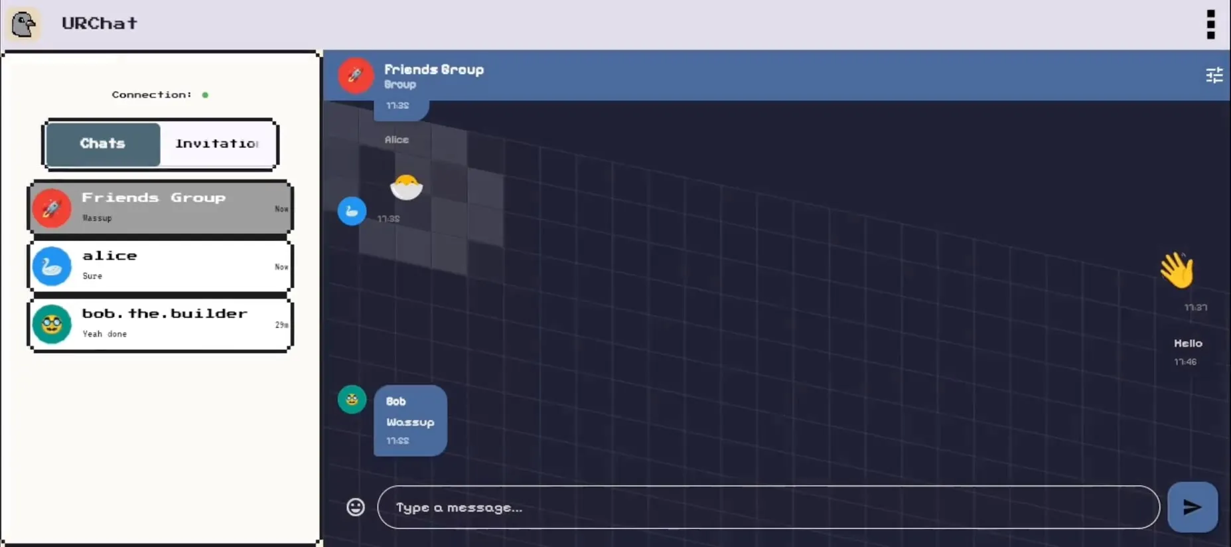Focus the Type a message input field

pos(768,507)
